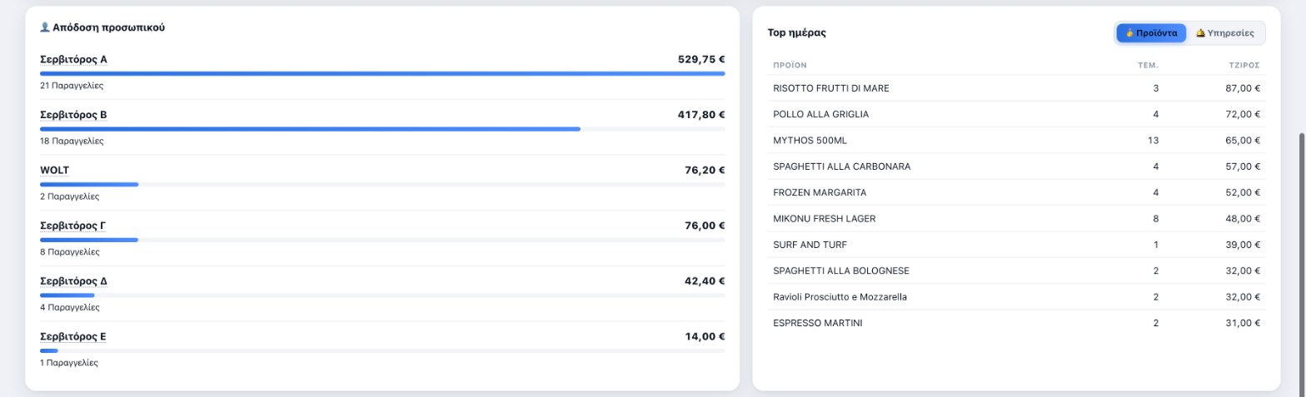Click the bell icon on Υπηρεσίες
Viewport: 1306px width, 397px height.
(x=1200, y=33)
